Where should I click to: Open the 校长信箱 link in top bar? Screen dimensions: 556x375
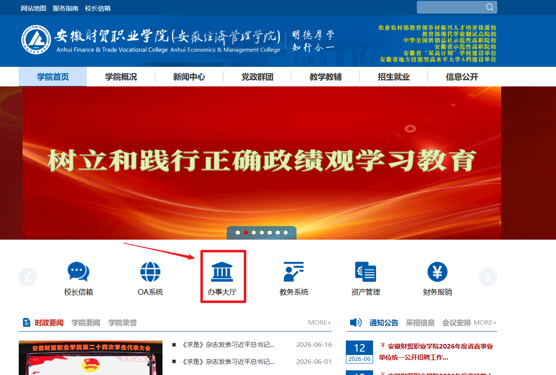[x=98, y=8]
